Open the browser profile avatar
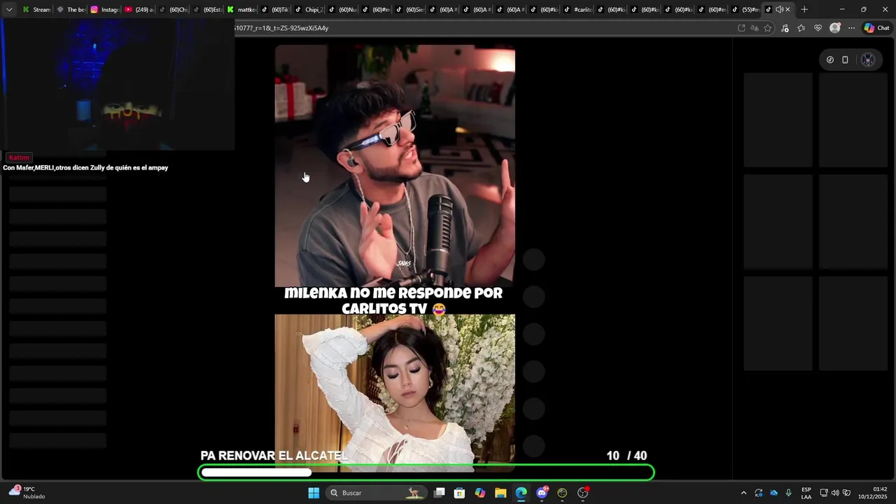Viewport: 896px width, 504px height. [834, 28]
